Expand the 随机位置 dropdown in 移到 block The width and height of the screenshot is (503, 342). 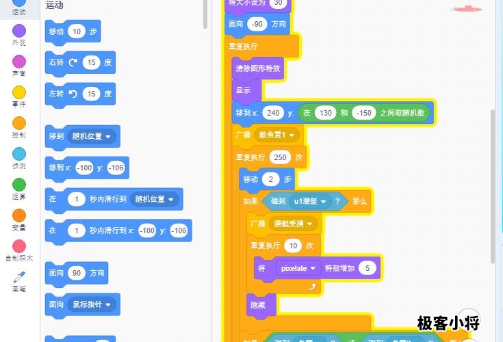tap(94, 136)
